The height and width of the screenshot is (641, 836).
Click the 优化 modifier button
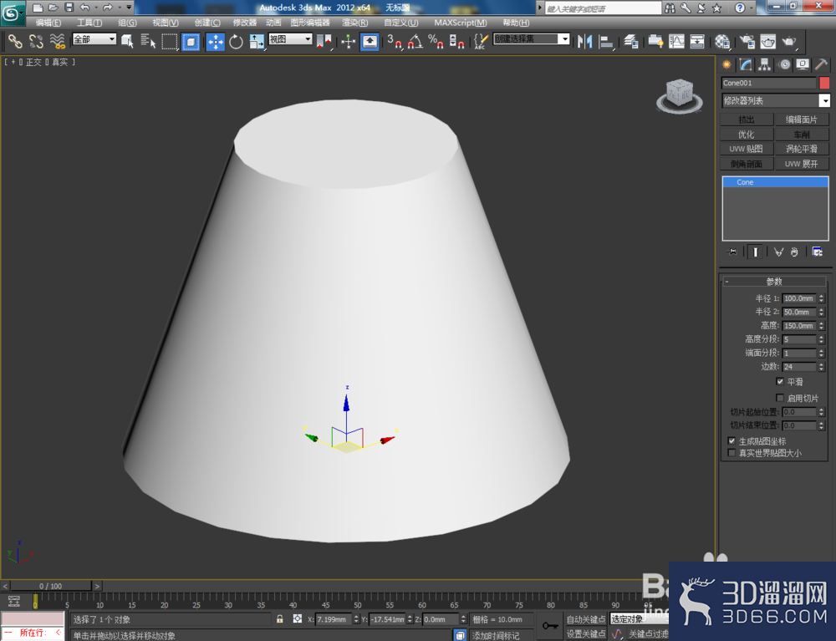coord(747,135)
